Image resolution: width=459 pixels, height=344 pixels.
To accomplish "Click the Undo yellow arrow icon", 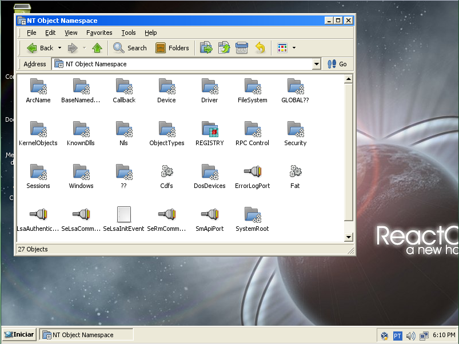I will (260, 48).
